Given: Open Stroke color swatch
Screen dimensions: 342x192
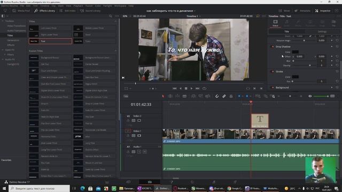Looking at the screenshot, I should (x=296, y=77).
